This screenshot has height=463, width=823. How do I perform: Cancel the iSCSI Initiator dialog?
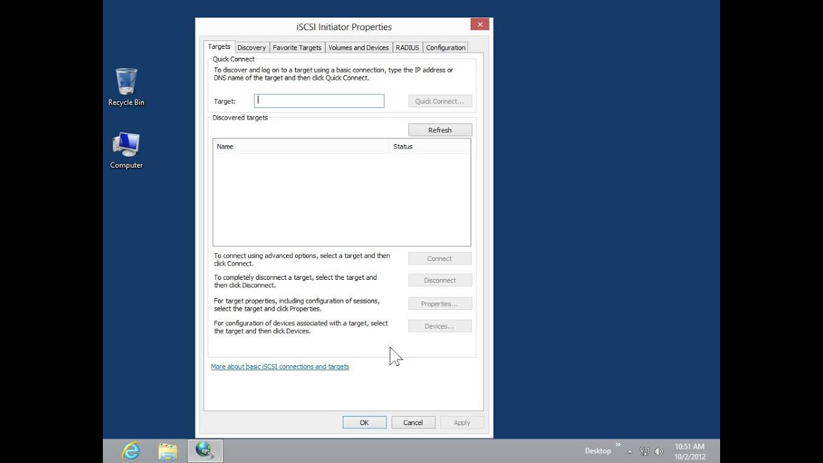pos(413,422)
